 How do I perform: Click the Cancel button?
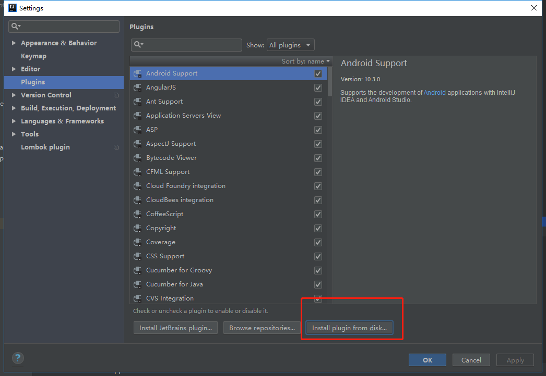tap(471, 360)
